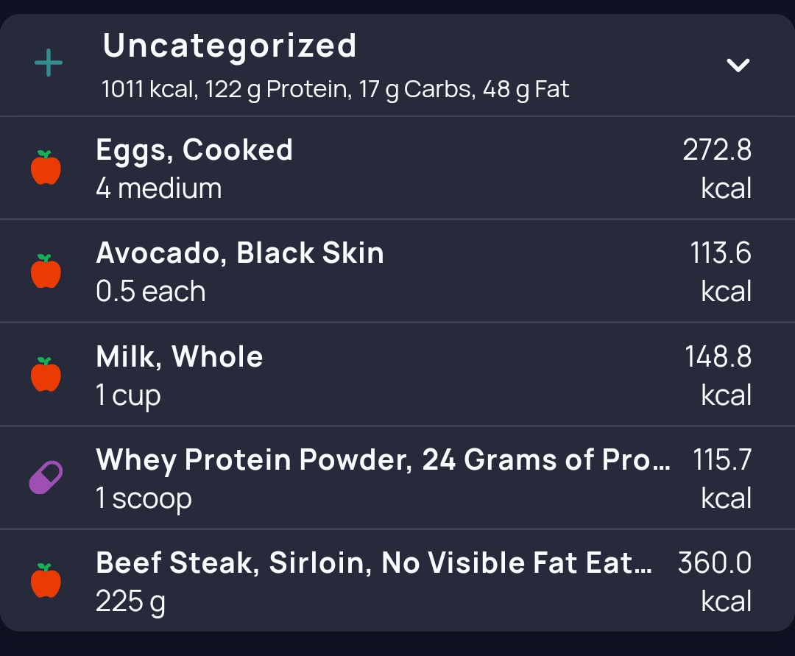Open the Milk, Whole entry
The width and height of the screenshot is (795, 656).
click(397, 375)
